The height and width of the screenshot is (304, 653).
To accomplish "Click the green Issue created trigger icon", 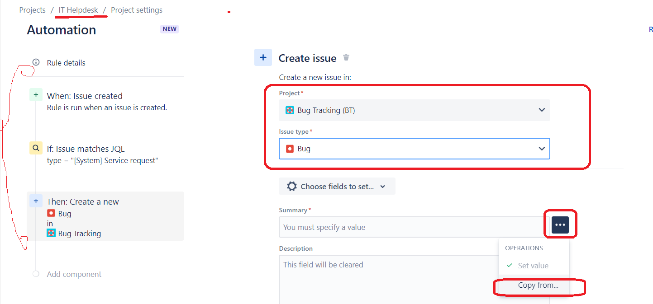I will click(x=36, y=95).
